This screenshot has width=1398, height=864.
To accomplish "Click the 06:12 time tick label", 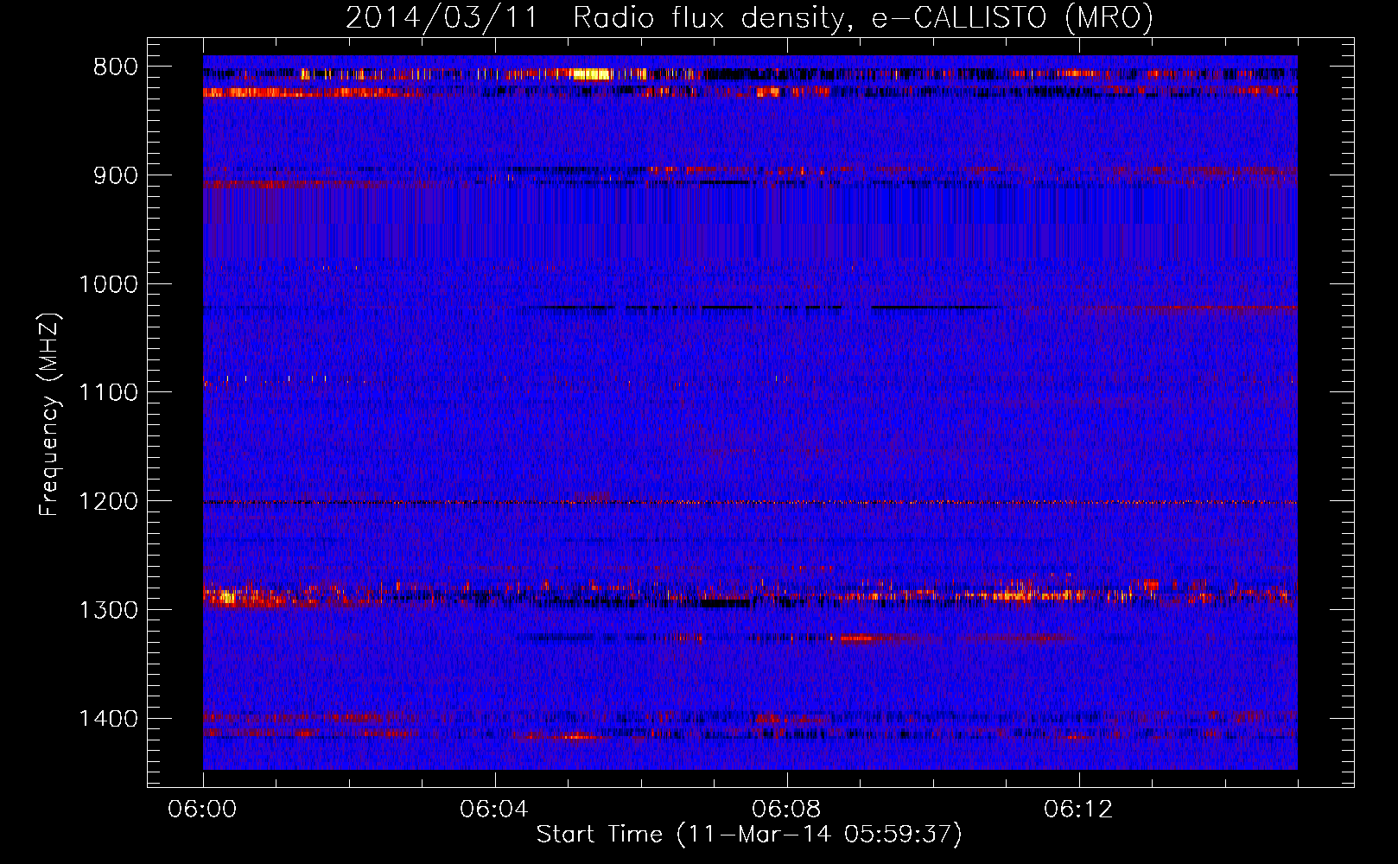I will pyautogui.click(x=1078, y=810).
